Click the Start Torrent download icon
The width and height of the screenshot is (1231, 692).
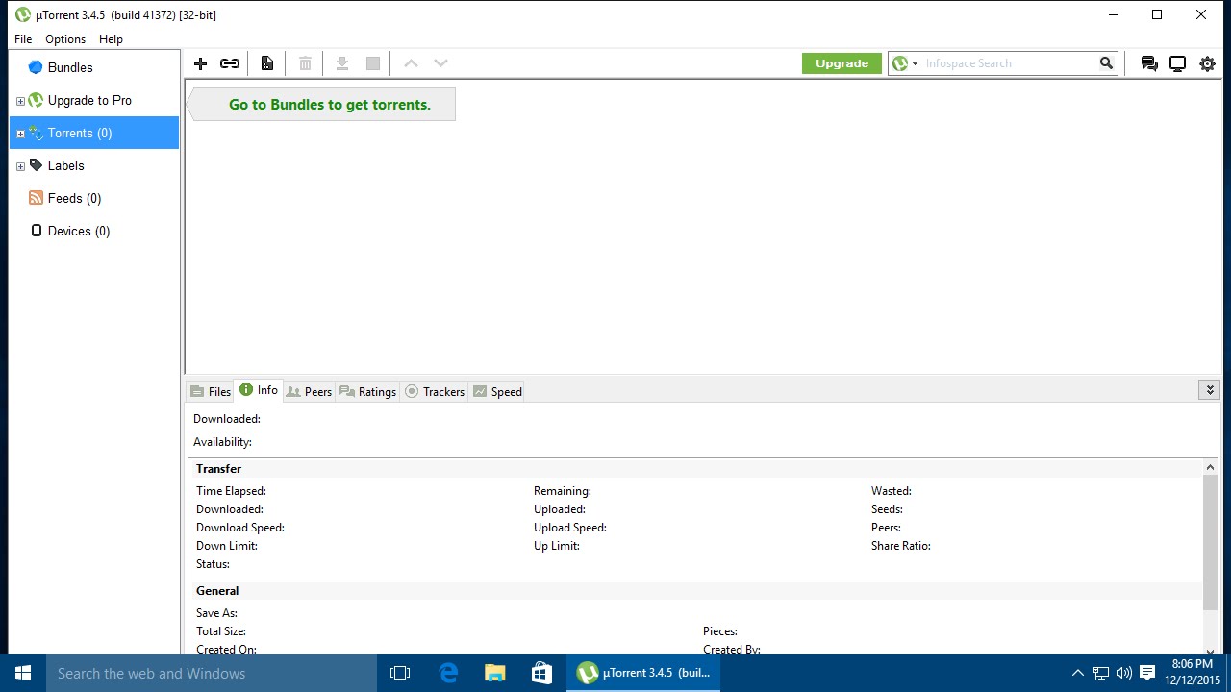pyautogui.click(x=341, y=63)
